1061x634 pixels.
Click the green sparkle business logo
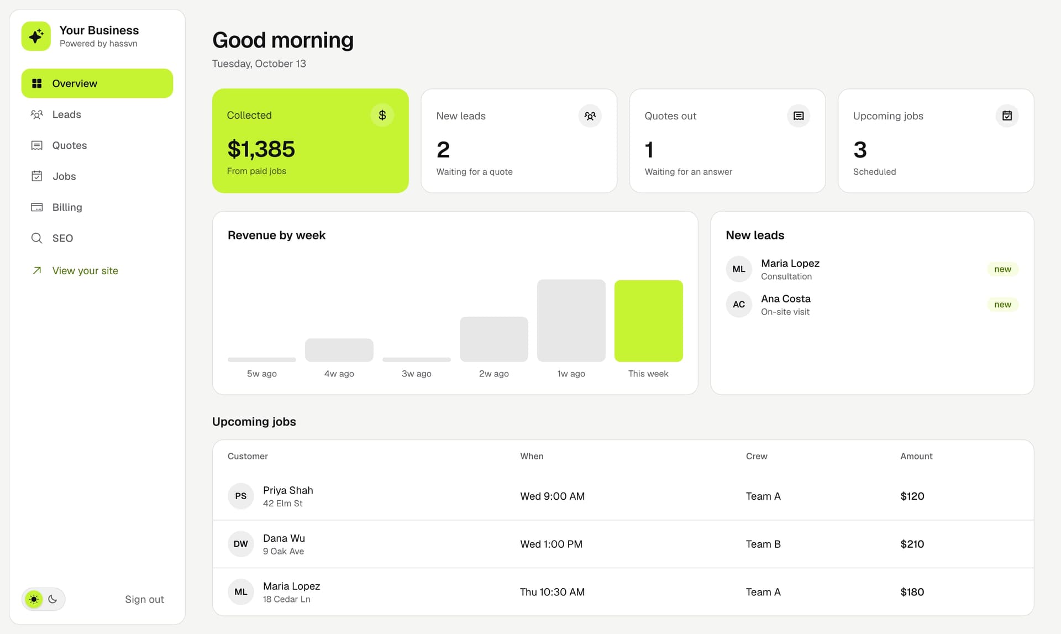point(36,36)
